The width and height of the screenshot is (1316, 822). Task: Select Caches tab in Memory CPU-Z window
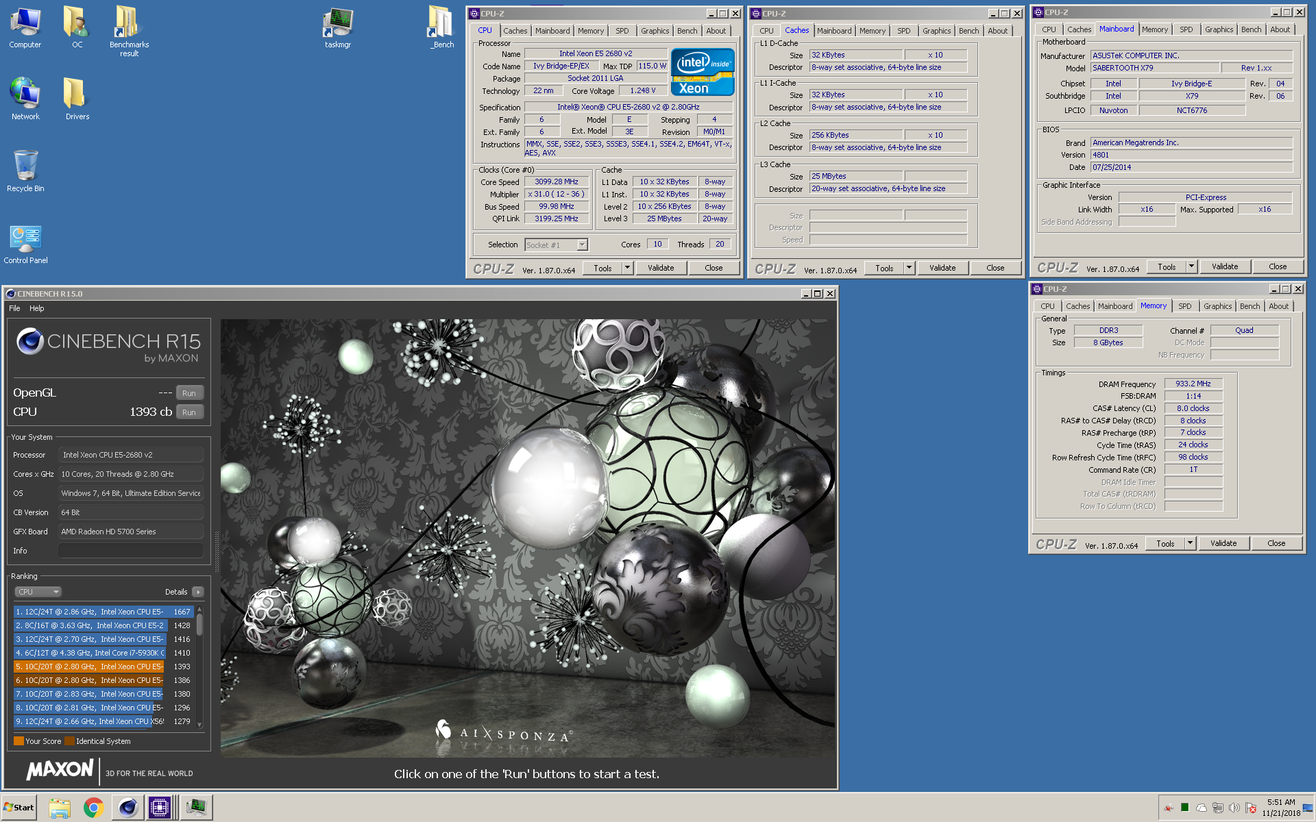[x=1077, y=306]
